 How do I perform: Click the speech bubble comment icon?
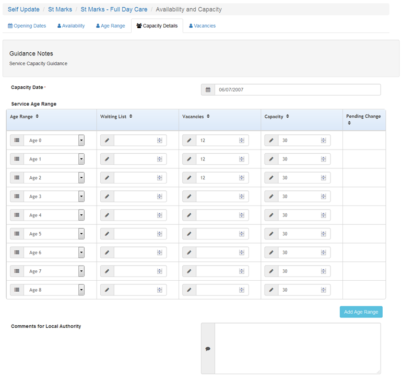[208, 349]
